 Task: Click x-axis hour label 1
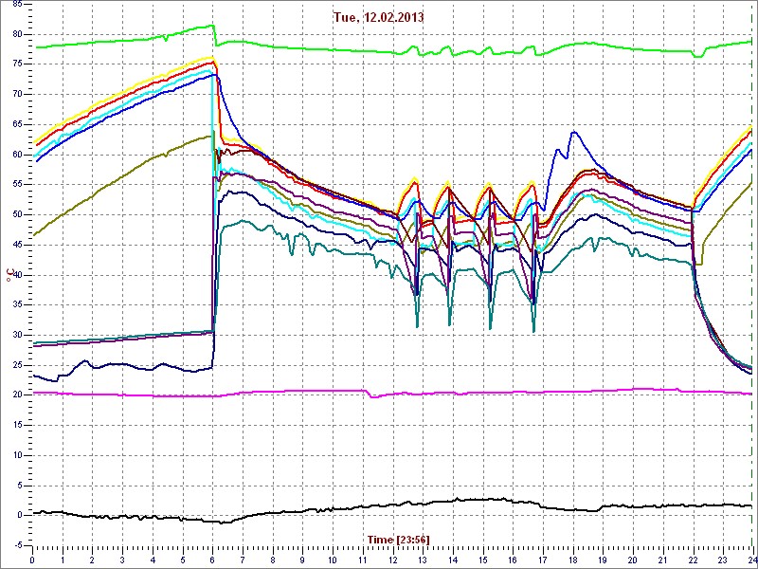[63, 560]
